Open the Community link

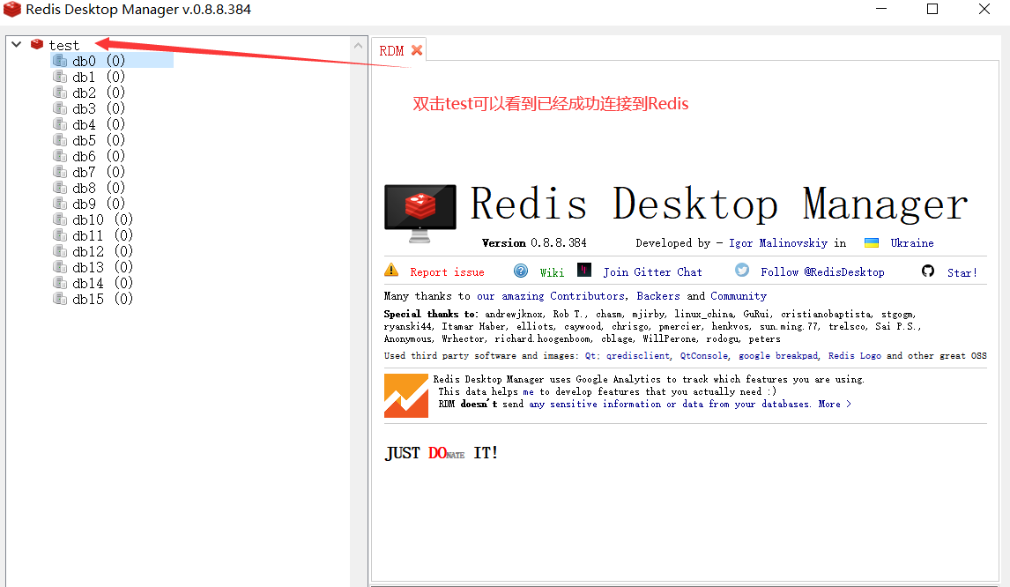(x=739, y=296)
